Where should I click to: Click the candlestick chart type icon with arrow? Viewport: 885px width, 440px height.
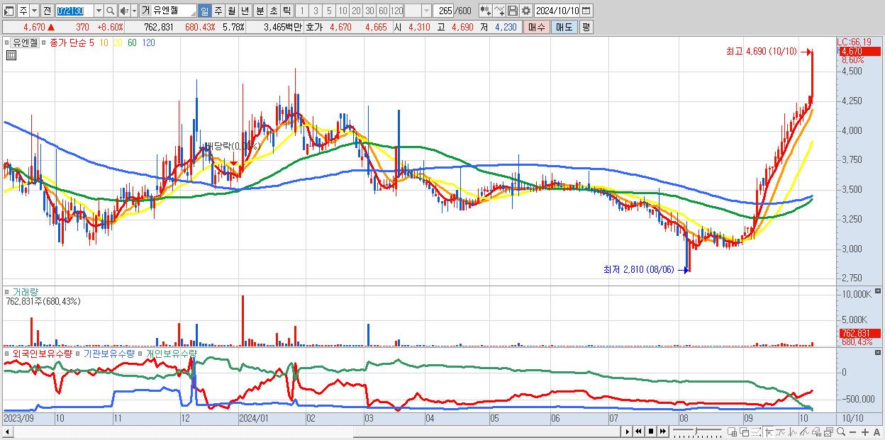[486, 11]
